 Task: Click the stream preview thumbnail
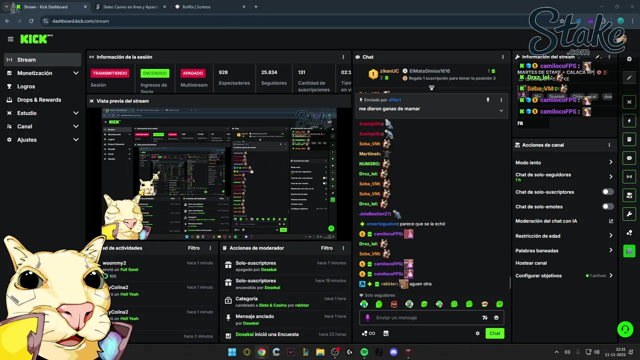(219, 173)
